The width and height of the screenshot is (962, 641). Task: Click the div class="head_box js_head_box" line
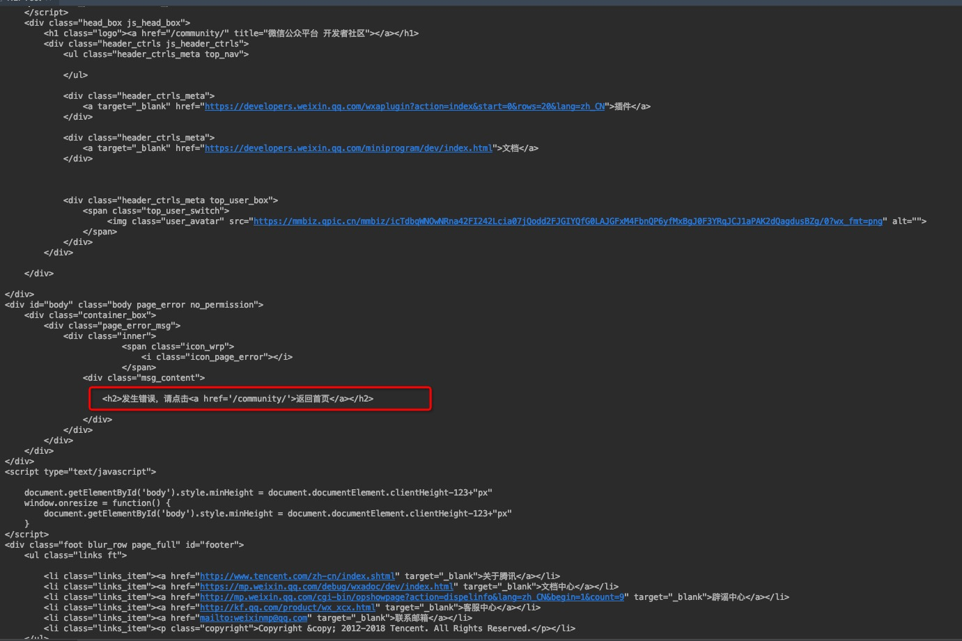107,23
